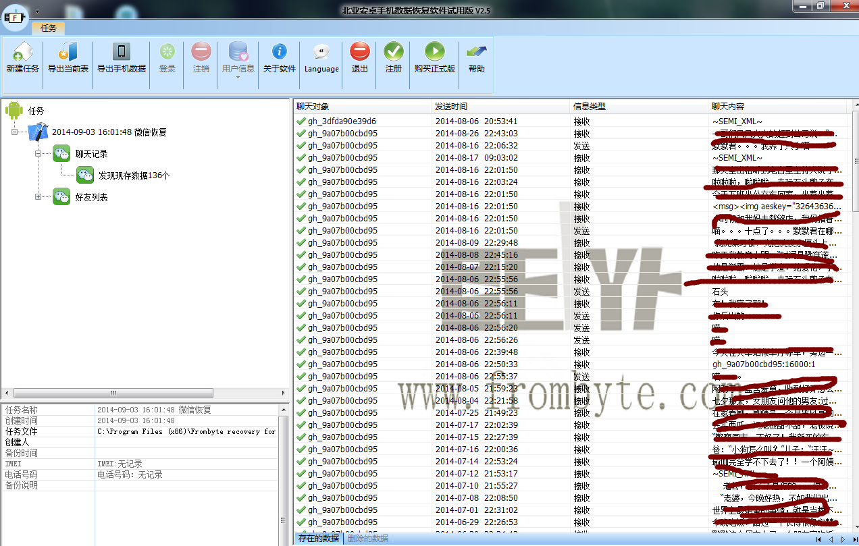
Task: Select the 任务文件 property row label
Action: click(x=22, y=431)
